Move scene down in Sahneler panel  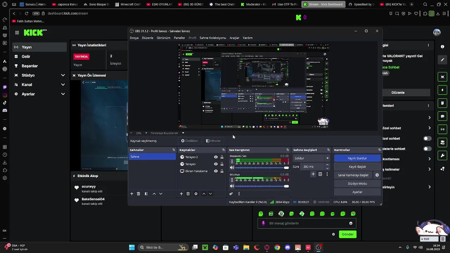[161, 194]
